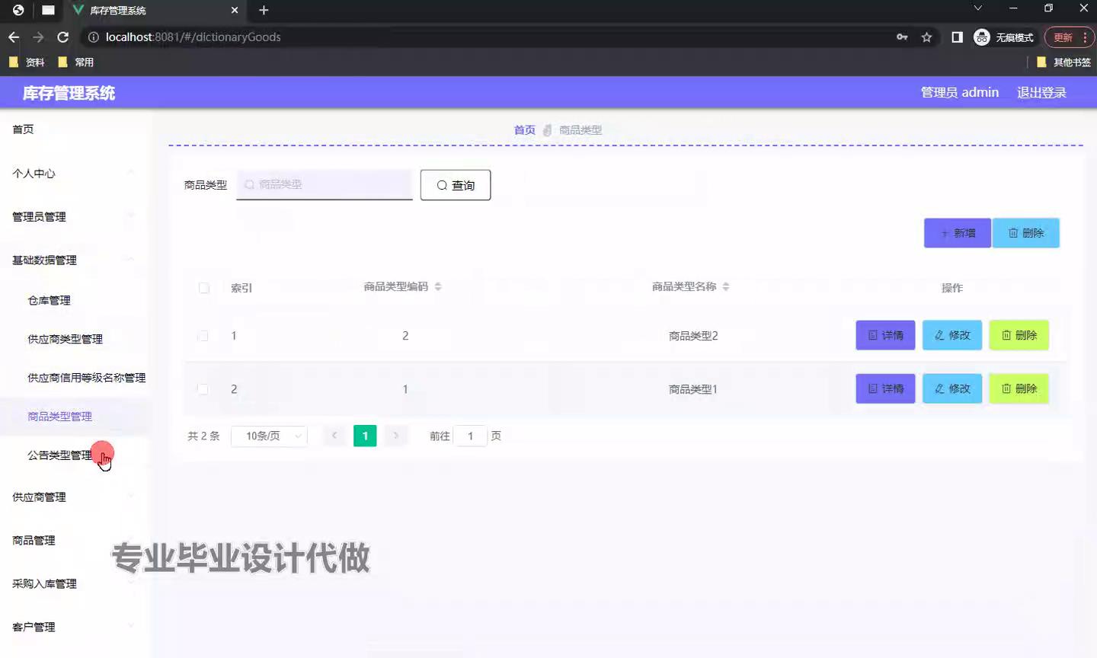Click the 查询 search button
Image resolution: width=1097 pixels, height=658 pixels.
(455, 185)
